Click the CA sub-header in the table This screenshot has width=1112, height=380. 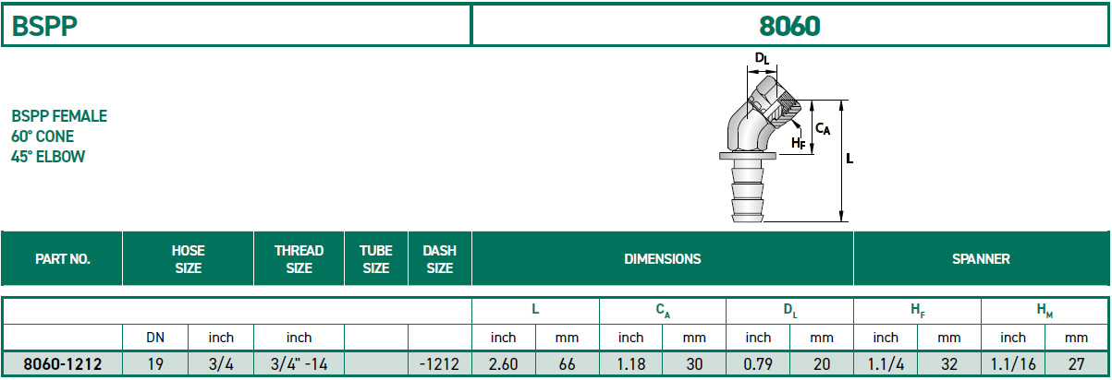tap(663, 312)
